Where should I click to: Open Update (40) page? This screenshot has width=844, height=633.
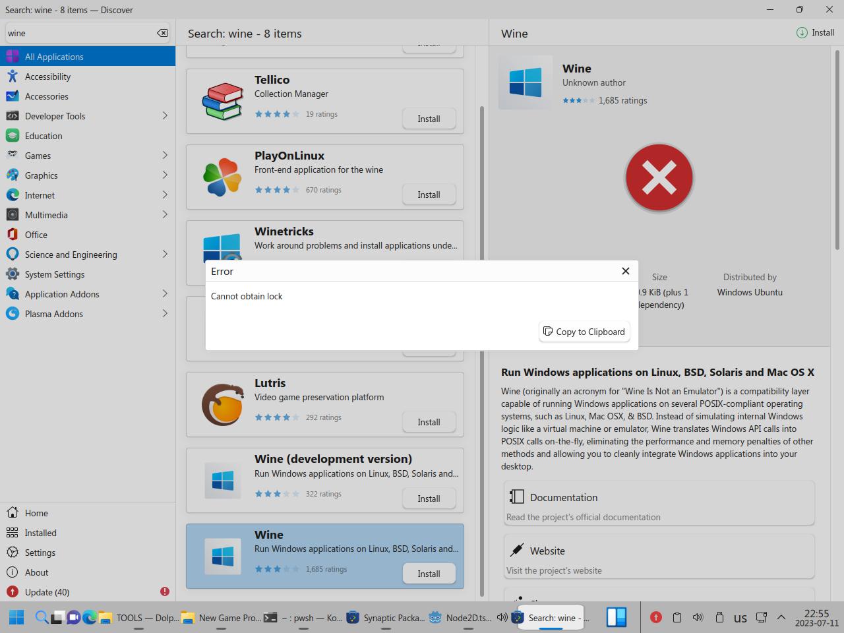tap(88, 592)
